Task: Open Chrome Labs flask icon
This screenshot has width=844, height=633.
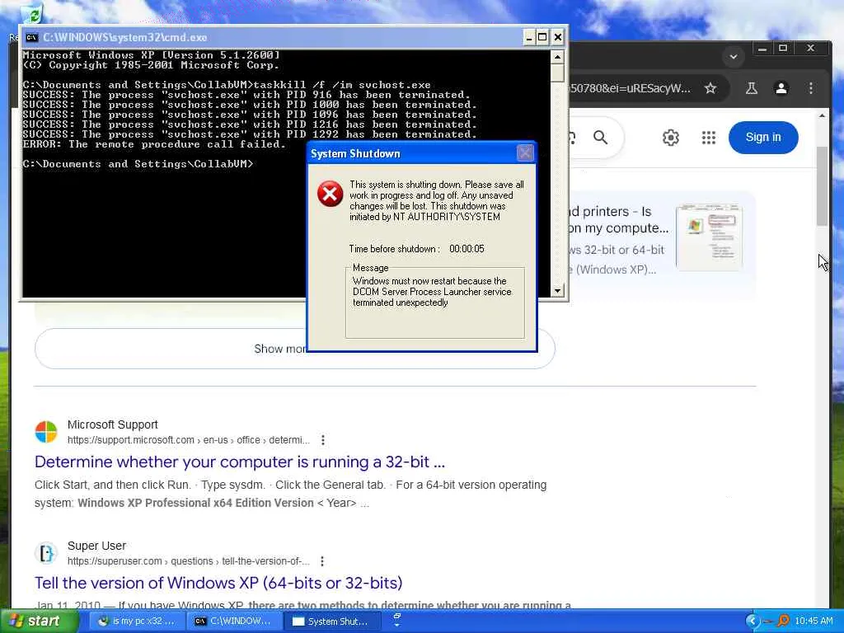Action: [x=752, y=88]
